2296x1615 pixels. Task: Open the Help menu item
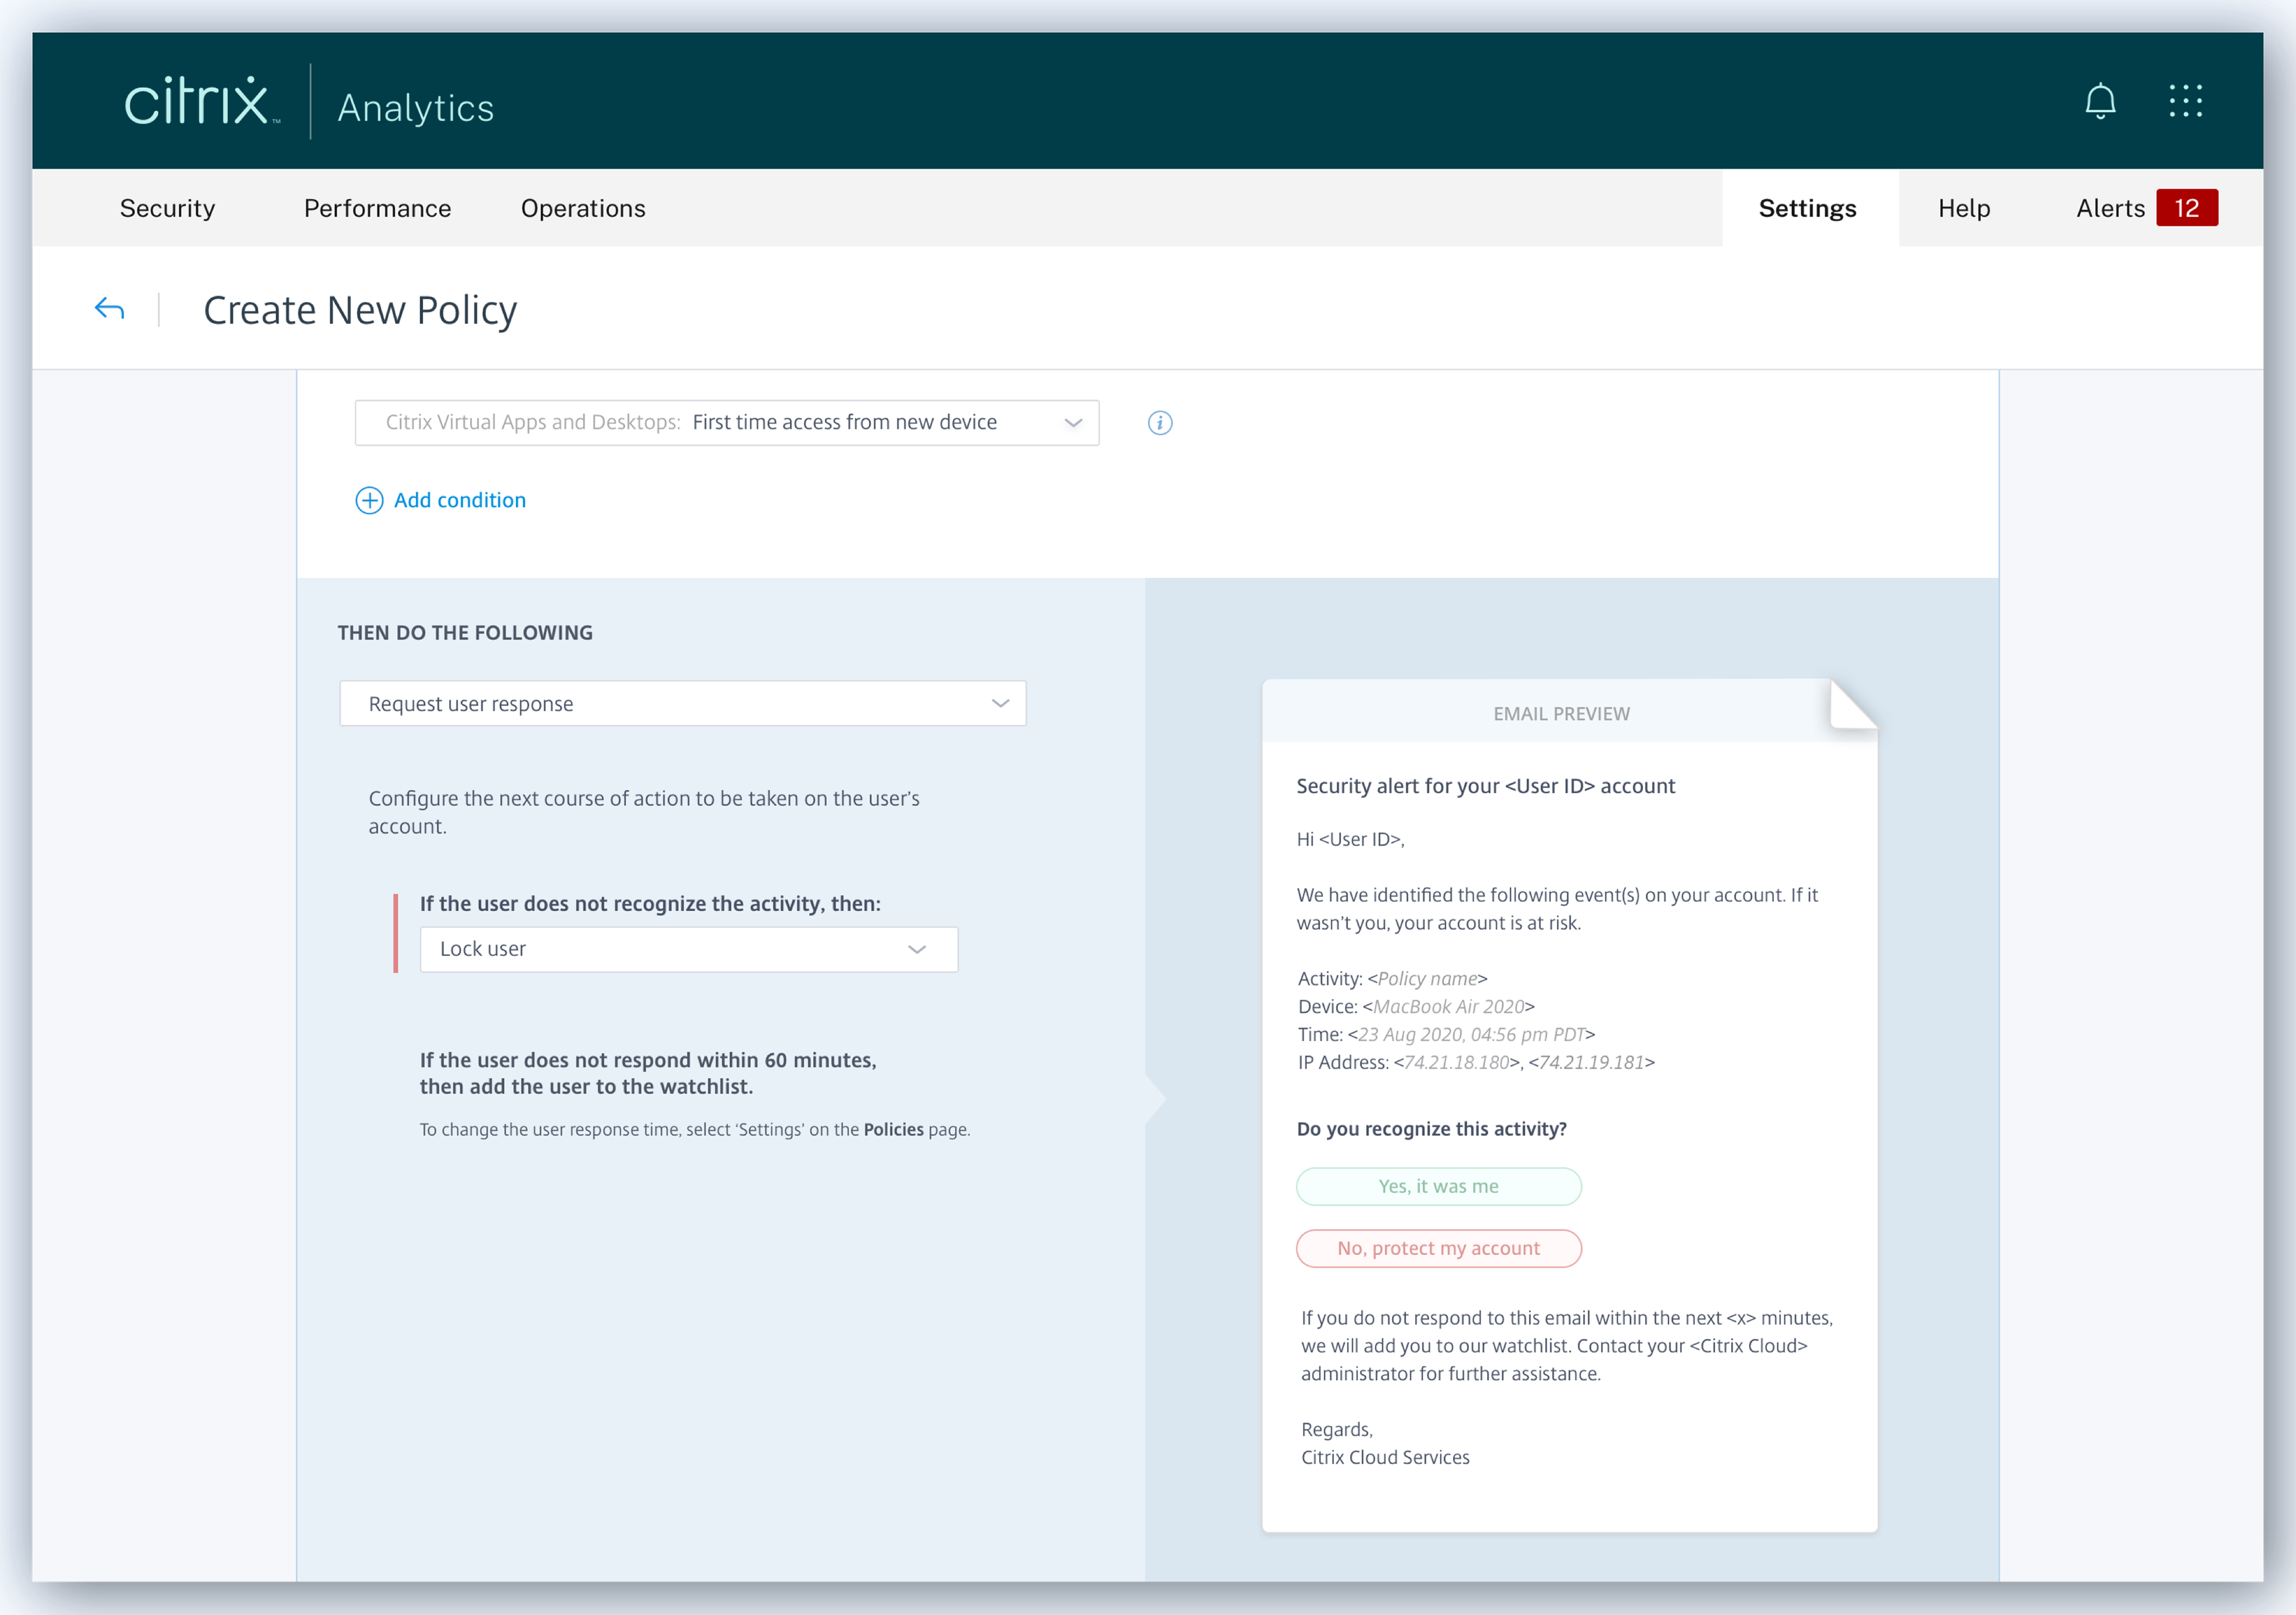1963,208
